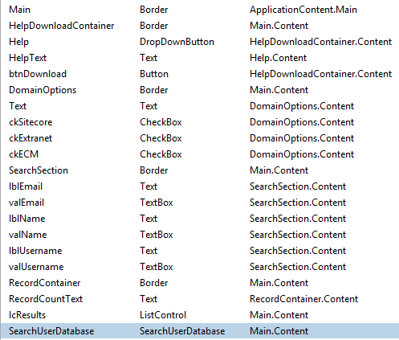Screen dimensions: 399x340
Task: Select the row named Main
Action: pyautogui.click(x=200, y=10)
